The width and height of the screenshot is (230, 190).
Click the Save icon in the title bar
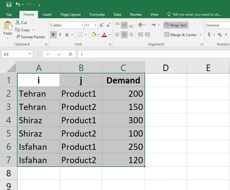coord(9,5)
